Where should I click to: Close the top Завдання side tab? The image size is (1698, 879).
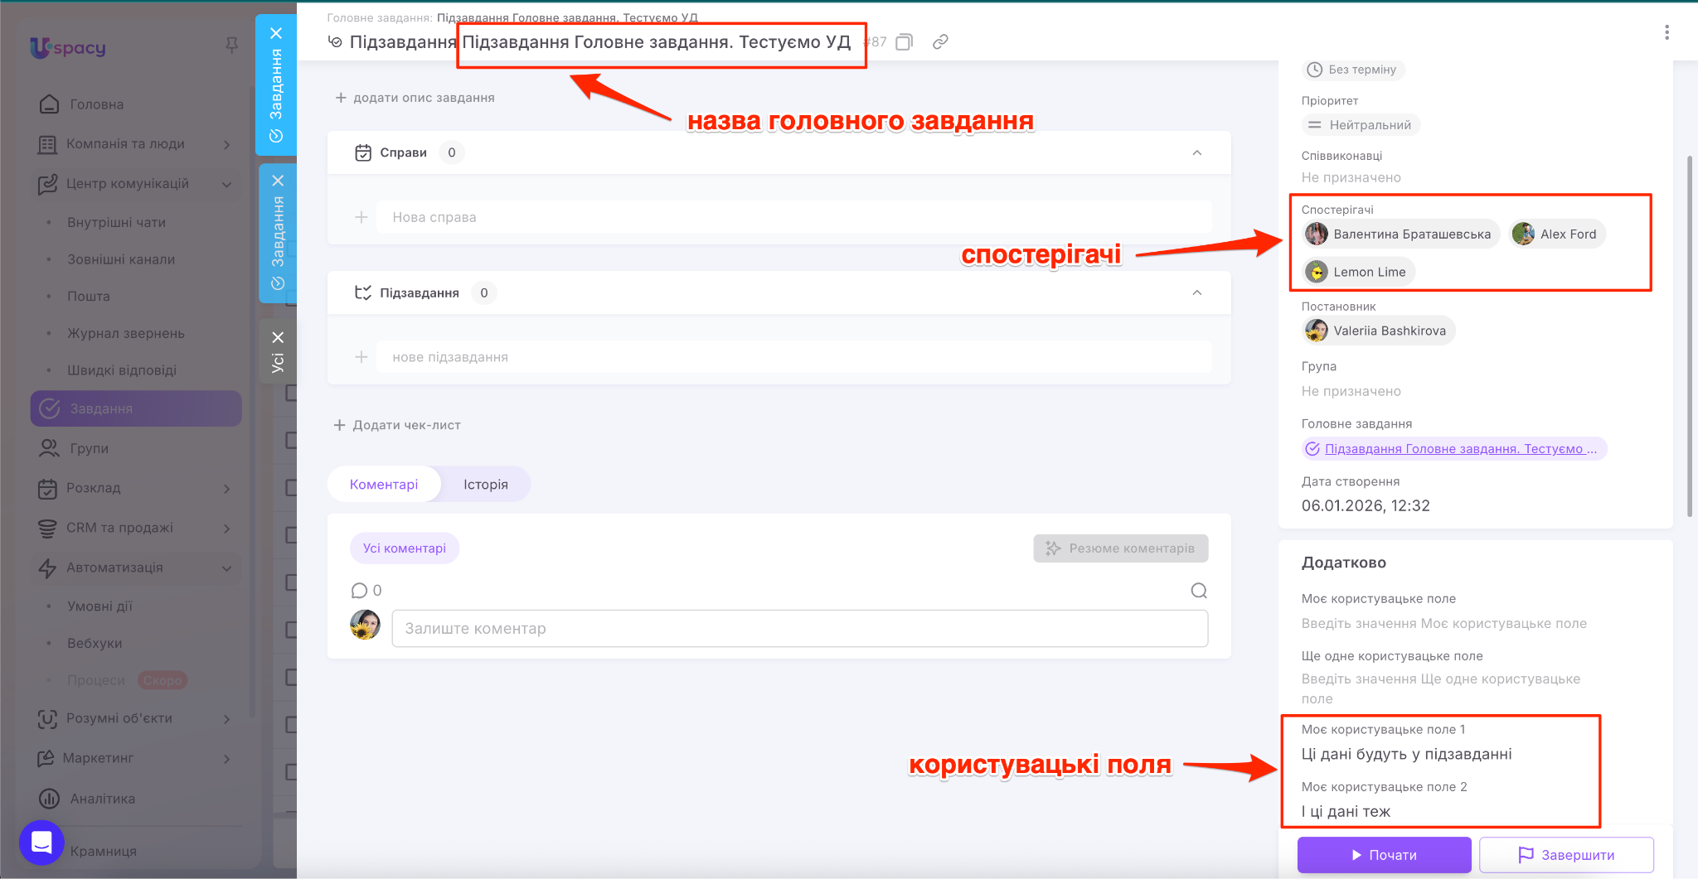pos(277,33)
